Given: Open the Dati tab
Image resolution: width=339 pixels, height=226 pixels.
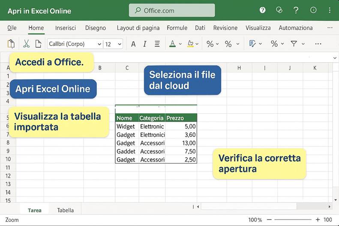Looking at the screenshot, I should point(200,28).
